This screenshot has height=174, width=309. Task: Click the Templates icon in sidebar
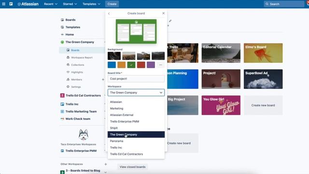click(62, 27)
